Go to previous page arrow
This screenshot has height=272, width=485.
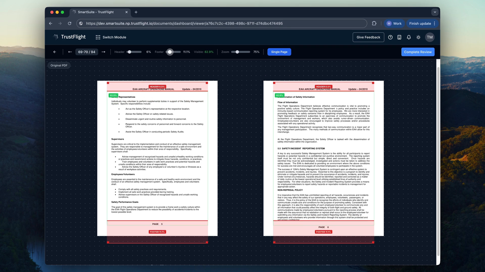(x=70, y=52)
